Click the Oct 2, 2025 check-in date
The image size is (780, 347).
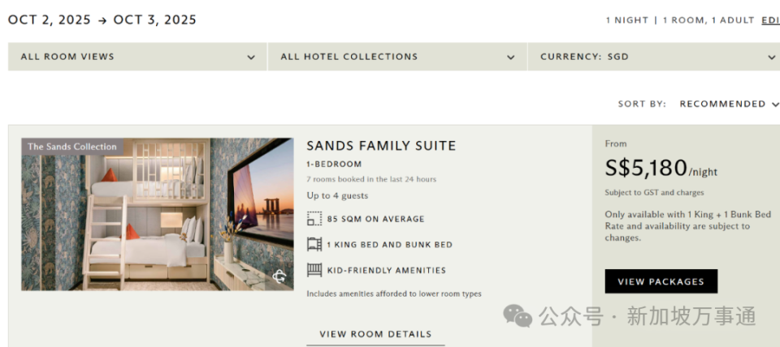pyautogui.click(x=48, y=20)
